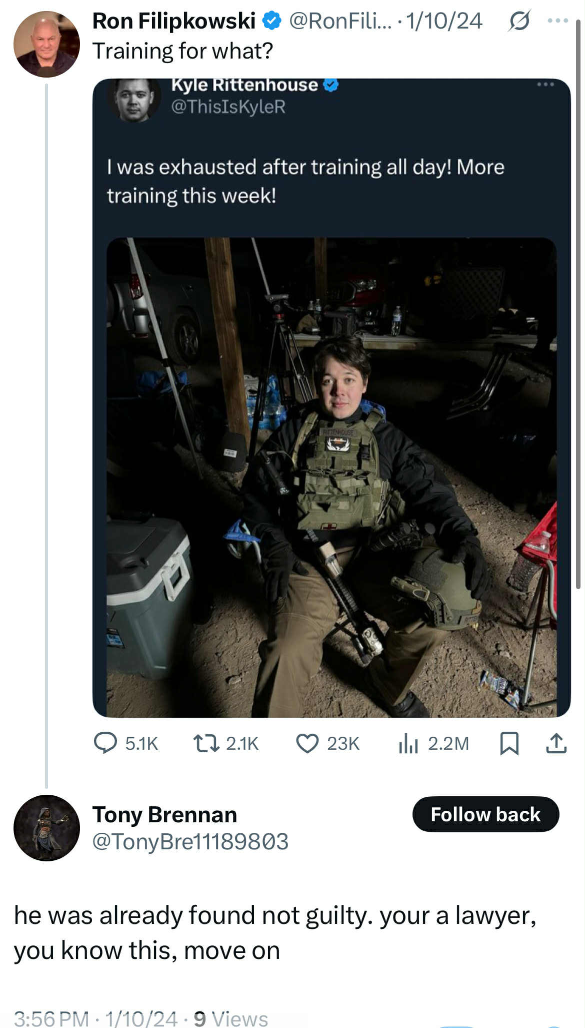Image resolution: width=585 pixels, height=1028 pixels.
Task: Tap Ron Filipkowski's blue verified badge
Action: (x=272, y=21)
